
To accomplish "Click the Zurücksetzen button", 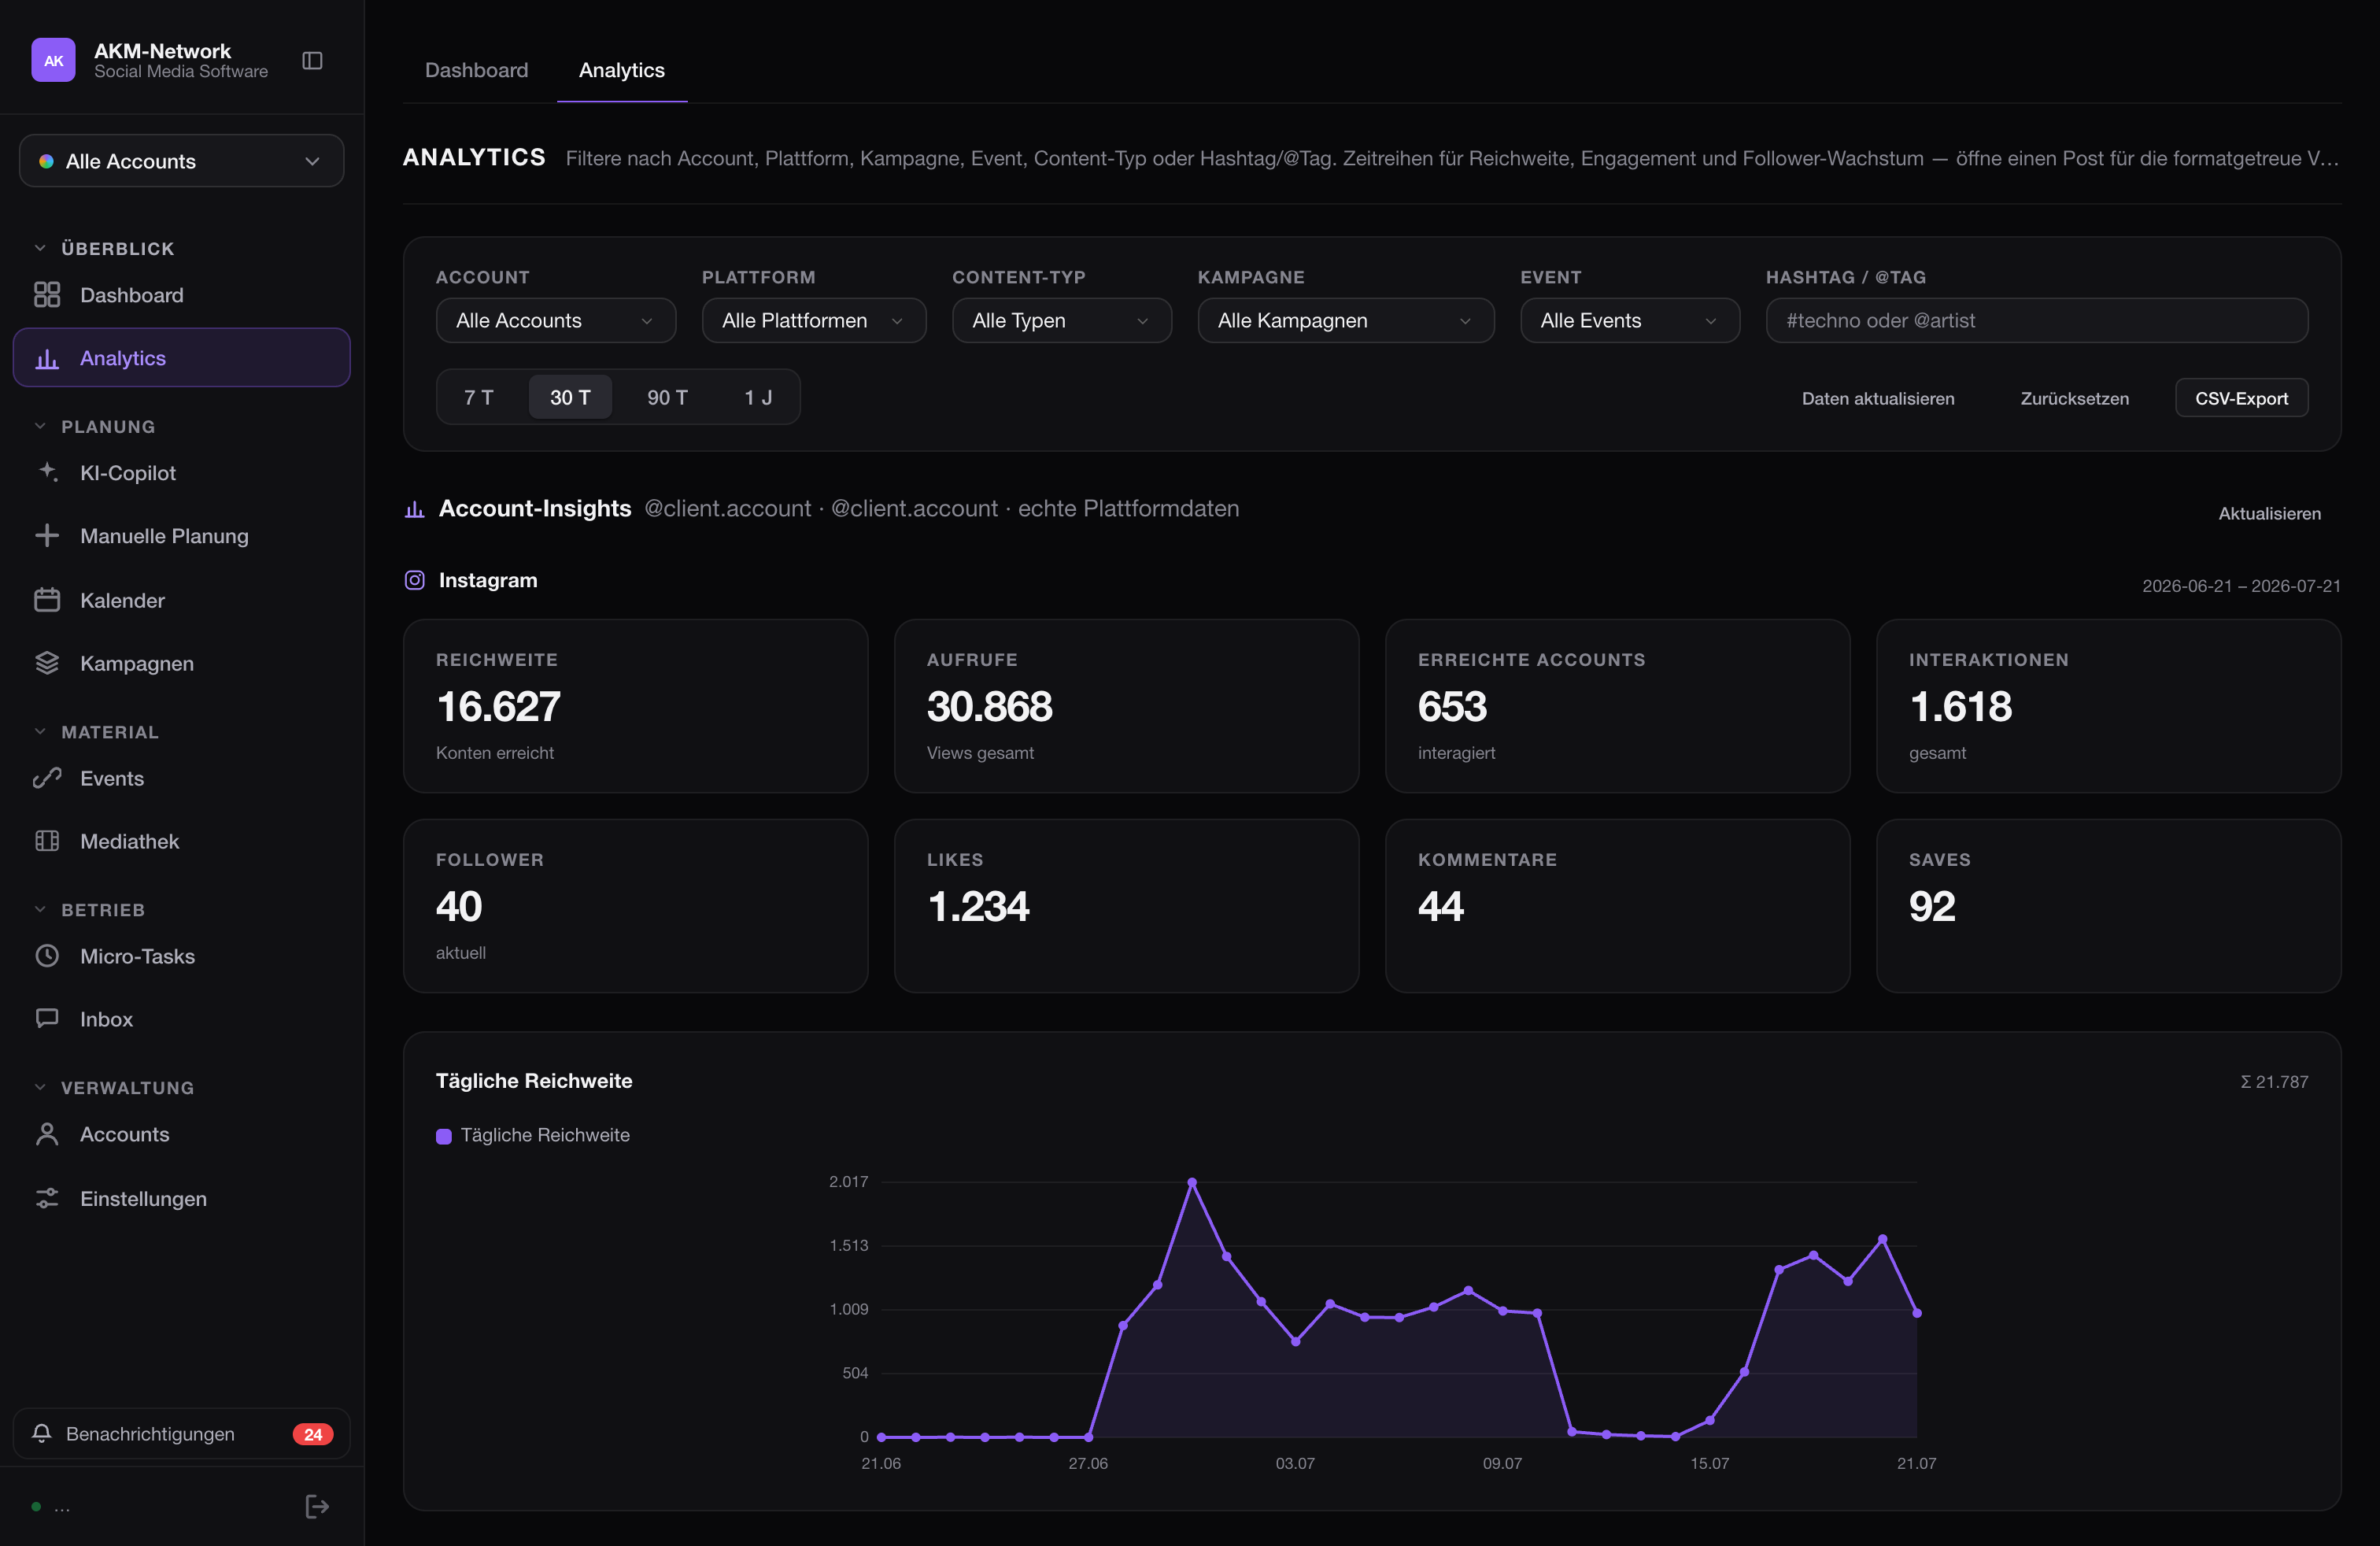I will pyautogui.click(x=2074, y=398).
